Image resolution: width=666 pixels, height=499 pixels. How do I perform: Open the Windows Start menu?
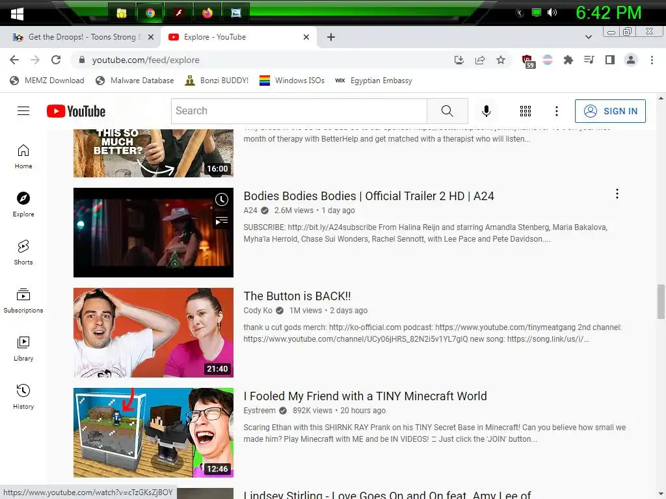(x=17, y=14)
